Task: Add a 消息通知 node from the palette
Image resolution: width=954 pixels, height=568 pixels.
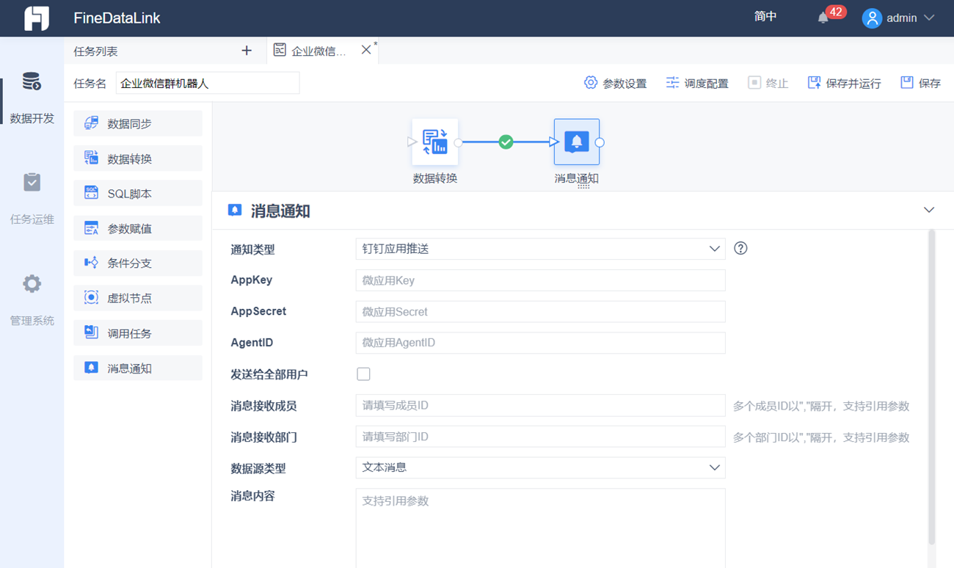Action: coord(138,368)
